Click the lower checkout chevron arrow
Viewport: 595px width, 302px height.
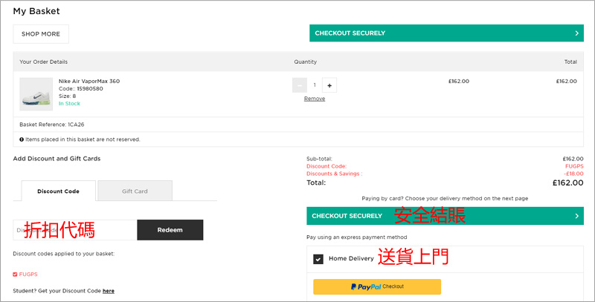click(577, 216)
